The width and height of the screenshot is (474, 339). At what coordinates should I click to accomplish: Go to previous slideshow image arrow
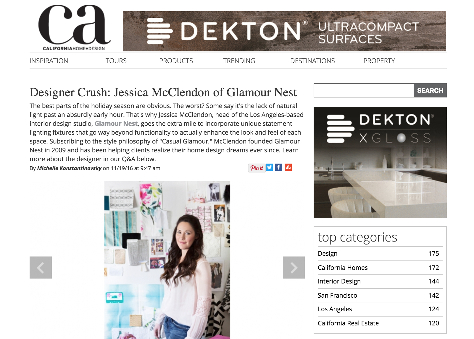tap(41, 268)
